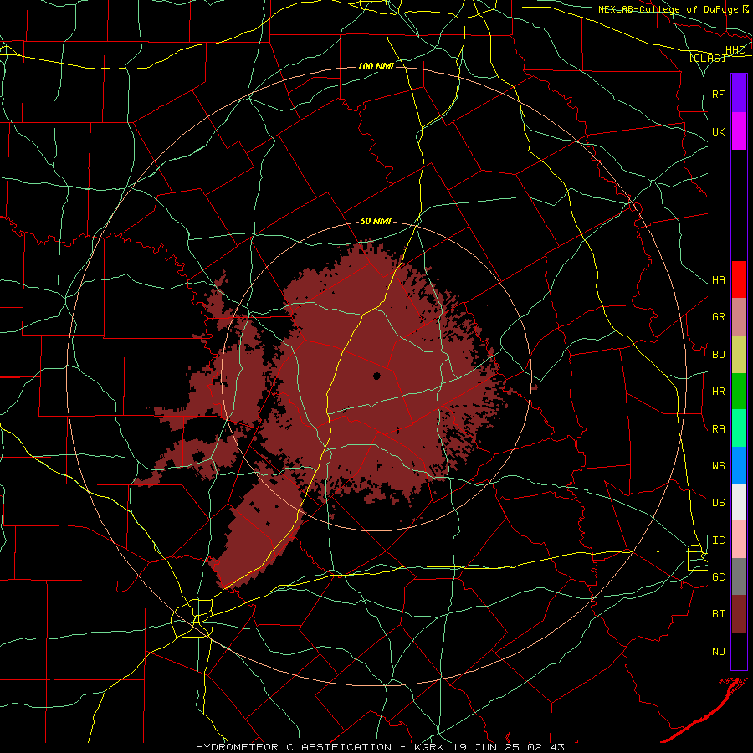Click the NEXLAB-College of DuPage text
Screen dimensions: 753x753
click(x=668, y=9)
